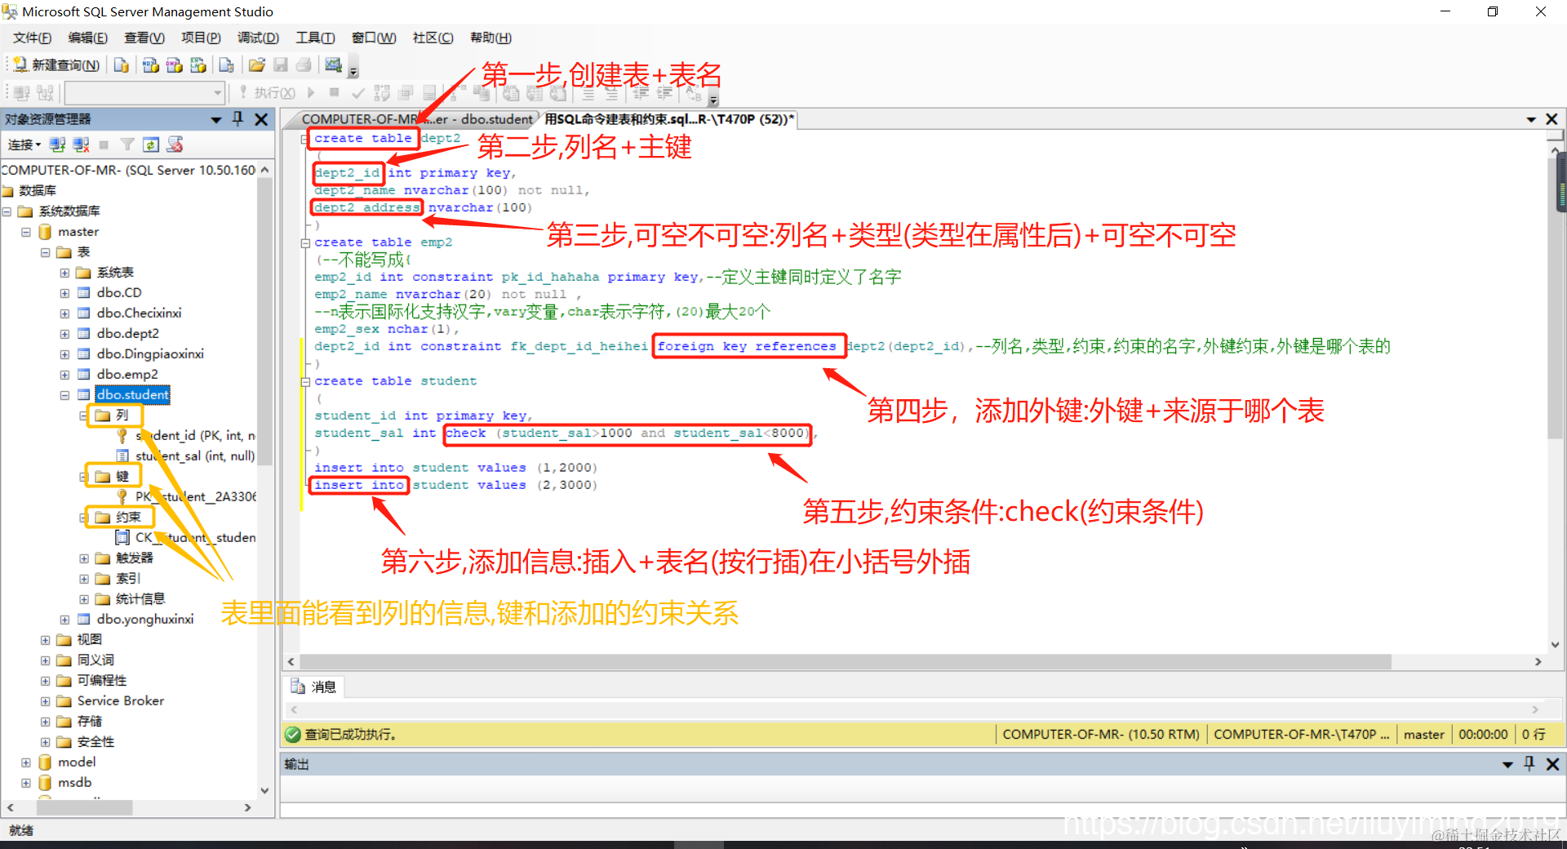Select the dbo.Checixinxi table
The width and height of the screenshot is (1567, 849).
pyautogui.click(x=139, y=313)
